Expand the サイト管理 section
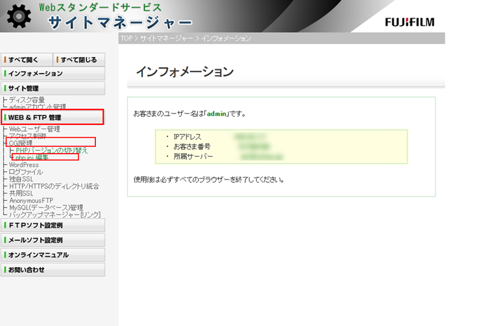 [52, 88]
